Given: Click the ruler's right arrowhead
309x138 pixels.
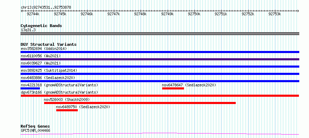Looking at the screenshot, I should click(298, 11).
